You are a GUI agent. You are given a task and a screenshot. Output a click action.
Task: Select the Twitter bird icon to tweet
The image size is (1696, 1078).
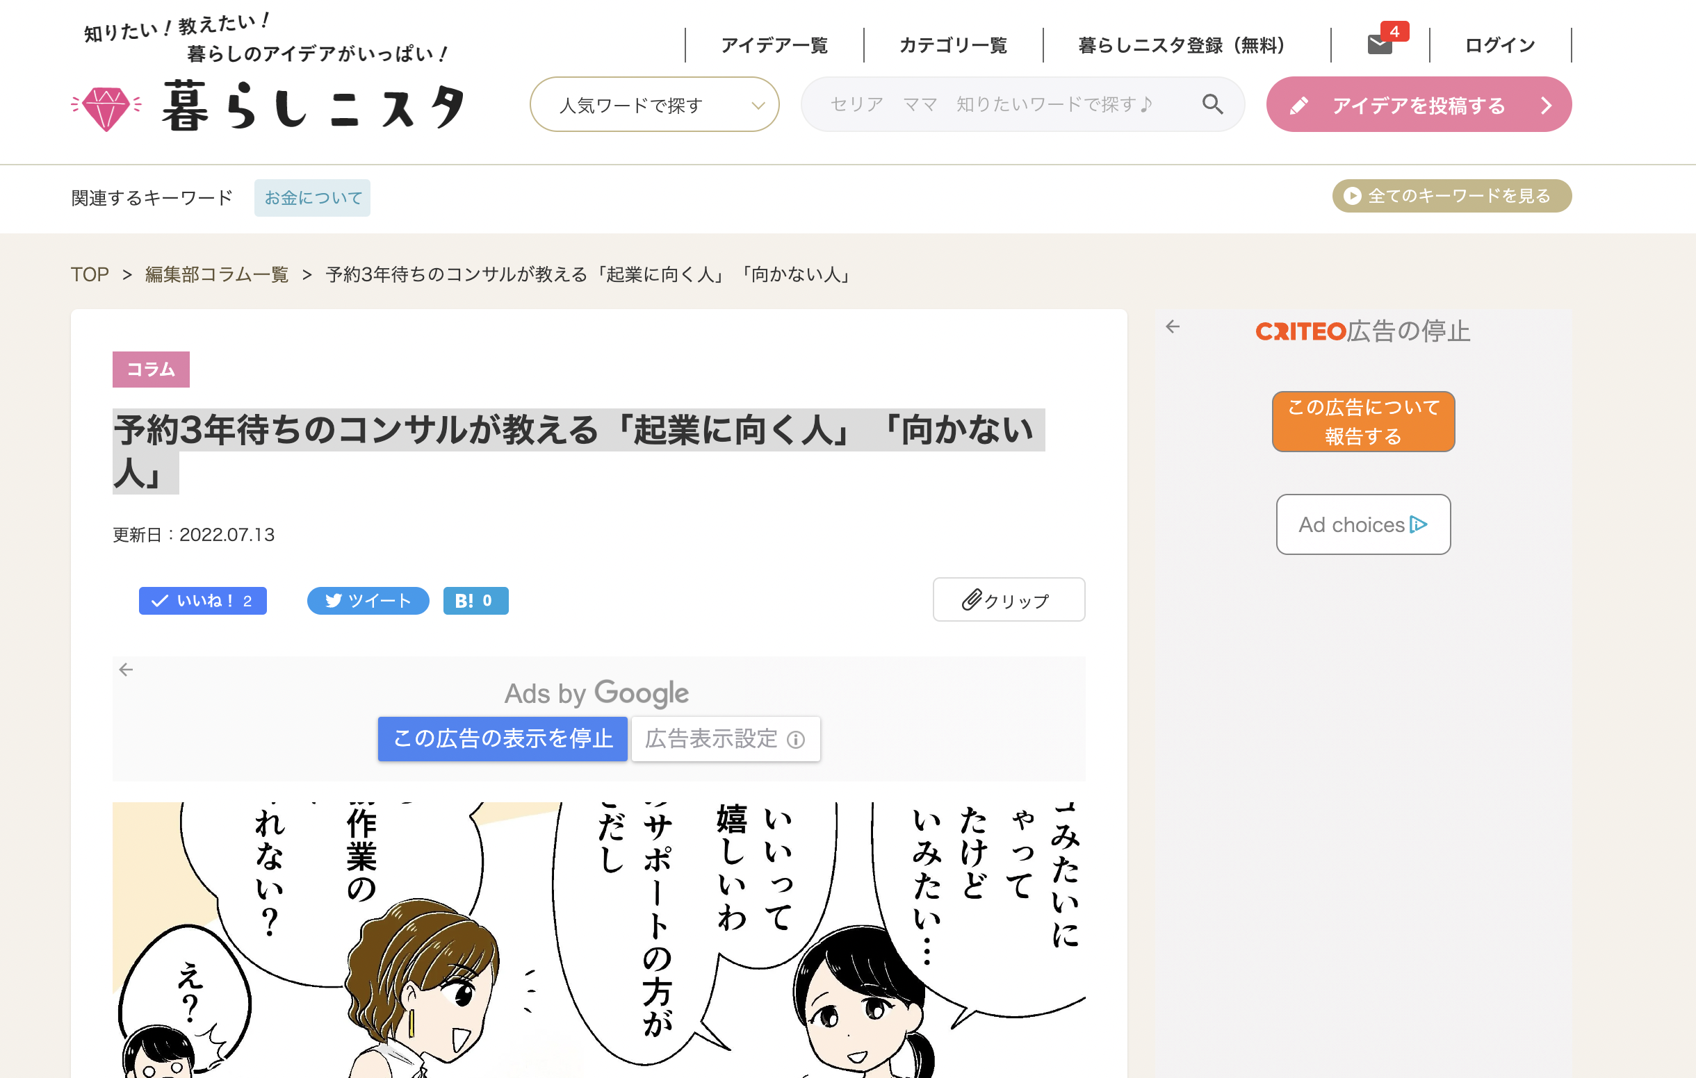[x=334, y=600]
